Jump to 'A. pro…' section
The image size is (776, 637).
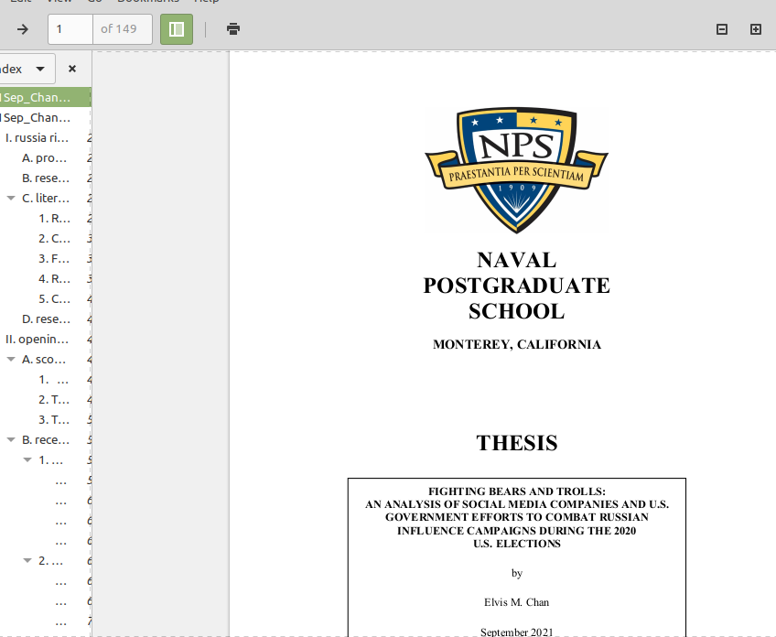point(45,158)
